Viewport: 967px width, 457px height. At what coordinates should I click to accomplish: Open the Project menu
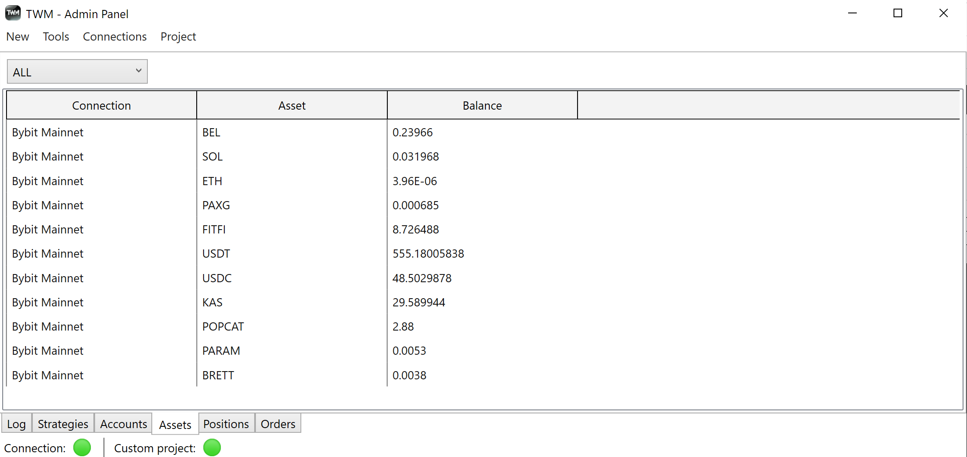click(178, 37)
